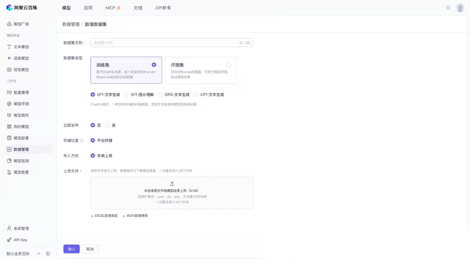
Task: Open settings gear icon in header
Action: 448,8
